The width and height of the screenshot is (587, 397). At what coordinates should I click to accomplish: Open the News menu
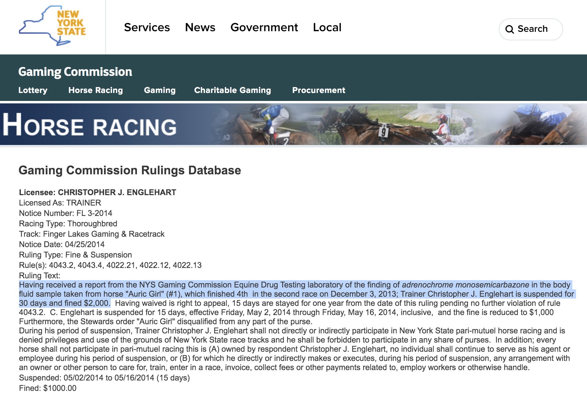click(200, 28)
